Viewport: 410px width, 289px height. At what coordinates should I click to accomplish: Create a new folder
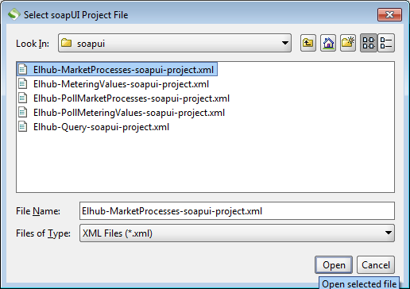pos(348,43)
